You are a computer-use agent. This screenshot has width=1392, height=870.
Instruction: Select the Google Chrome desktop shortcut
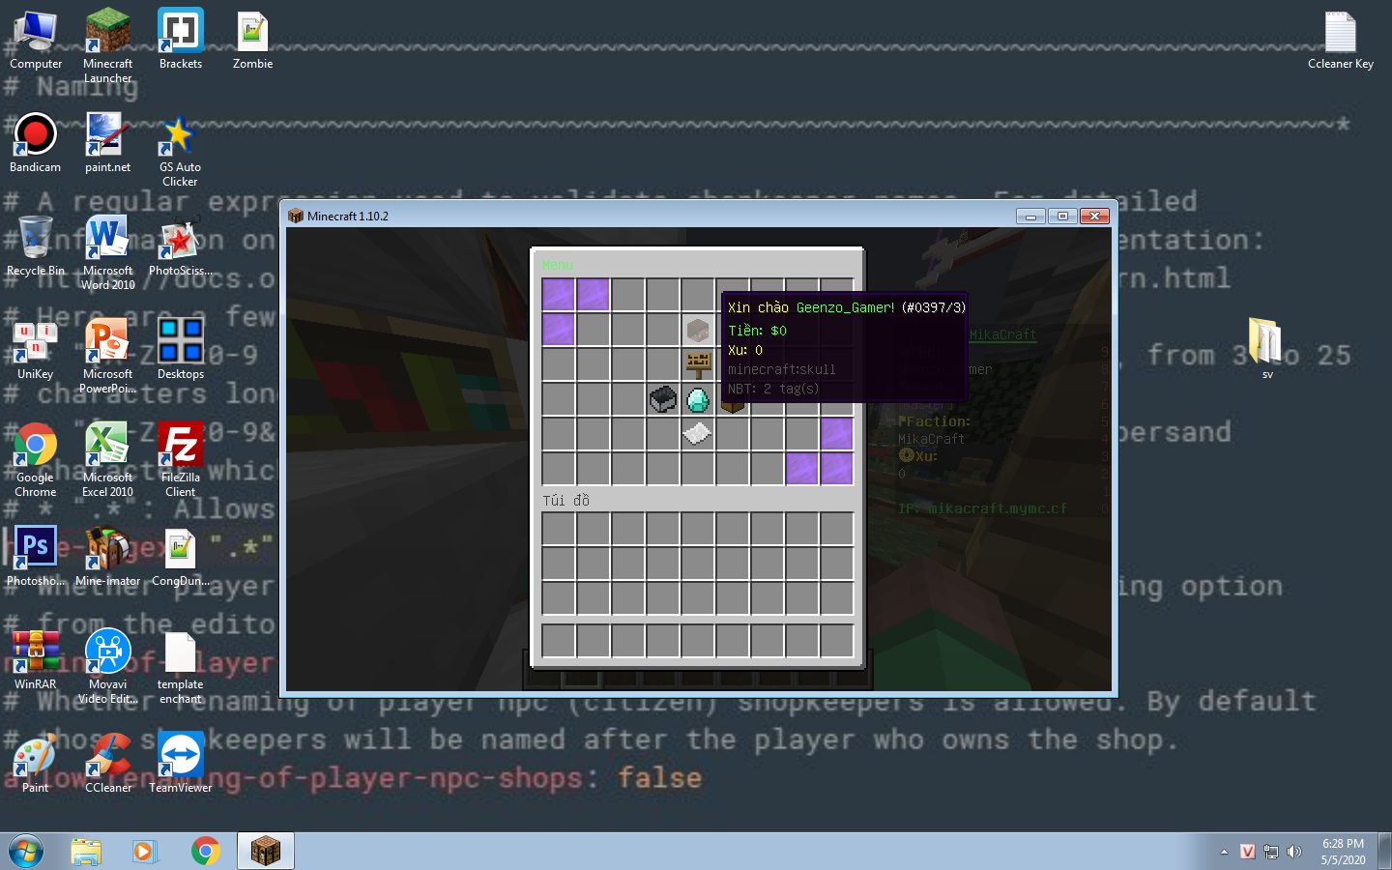tap(36, 460)
